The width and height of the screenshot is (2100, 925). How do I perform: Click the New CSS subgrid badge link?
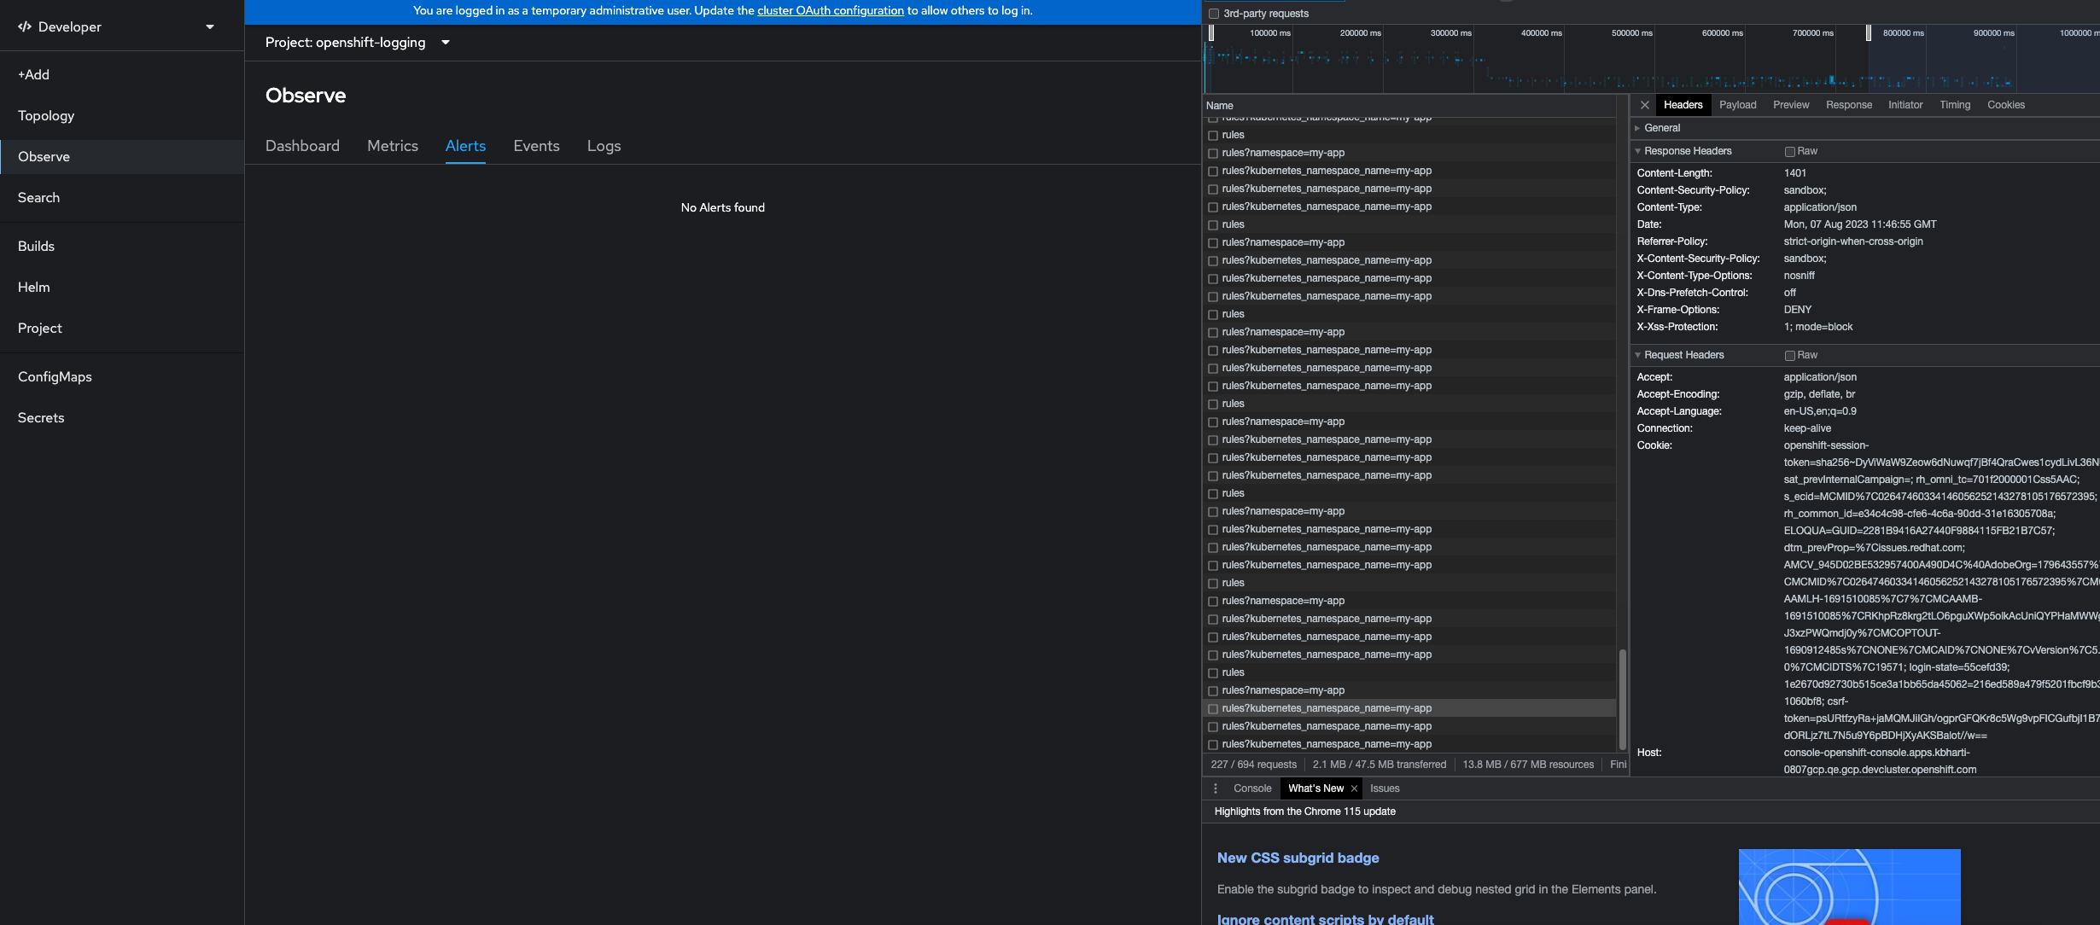click(x=1298, y=858)
